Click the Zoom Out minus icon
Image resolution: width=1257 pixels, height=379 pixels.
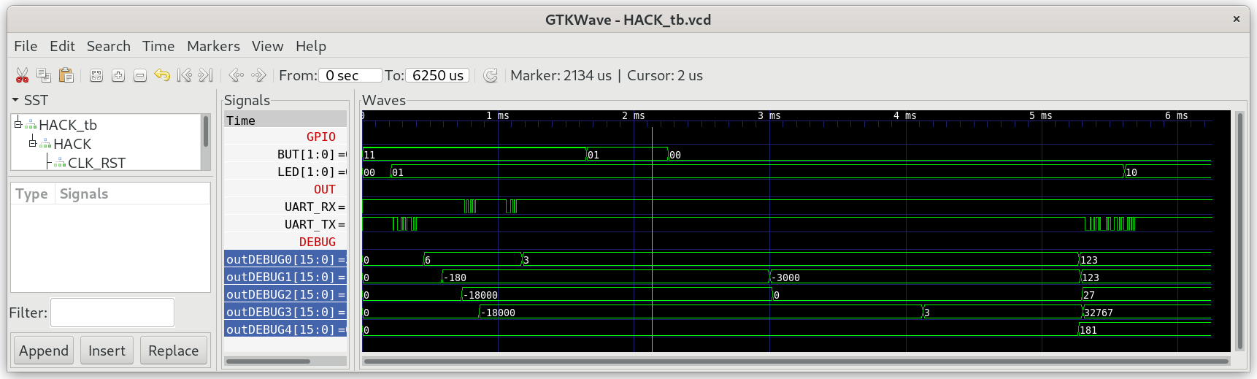pyautogui.click(x=140, y=75)
